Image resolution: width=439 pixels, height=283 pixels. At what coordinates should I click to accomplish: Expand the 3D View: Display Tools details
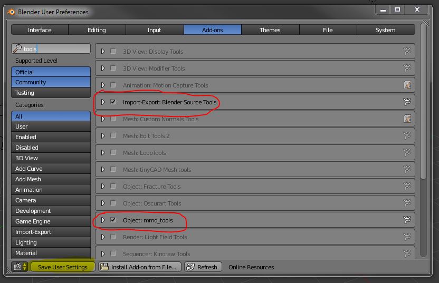click(x=103, y=51)
